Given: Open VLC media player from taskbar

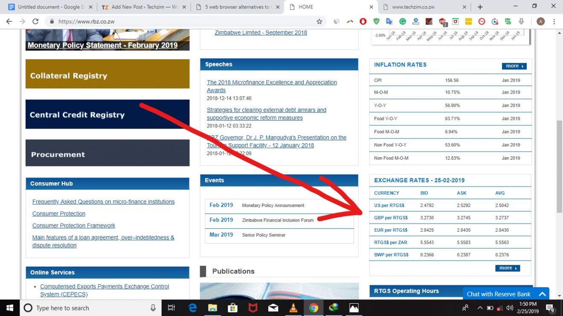Looking at the screenshot, I should tap(293, 308).
